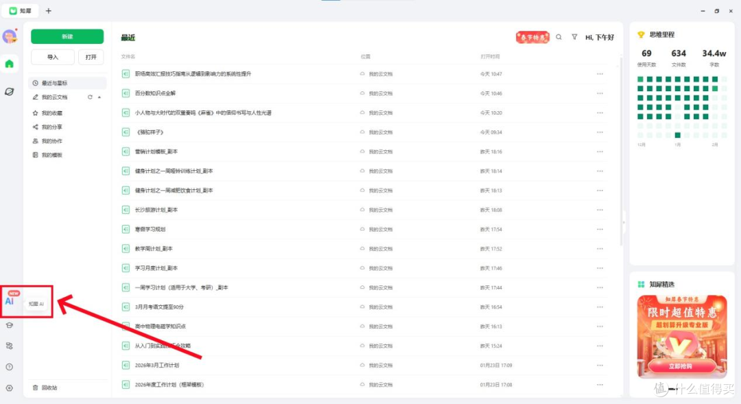Click the flowchart icon below graduation cap
The image size is (741, 404).
click(x=10, y=346)
